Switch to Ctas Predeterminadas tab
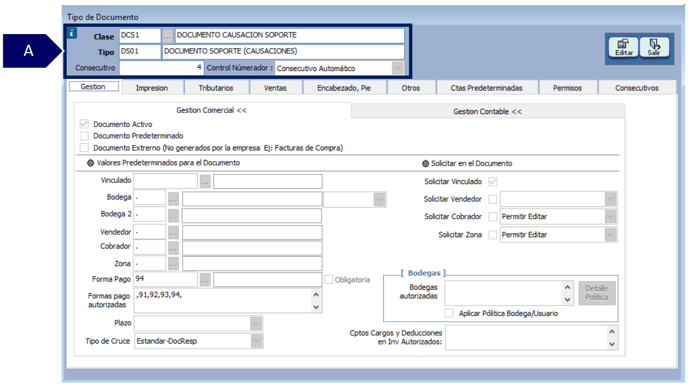This screenshot has height=386, width=688. (x=487, y=88)
